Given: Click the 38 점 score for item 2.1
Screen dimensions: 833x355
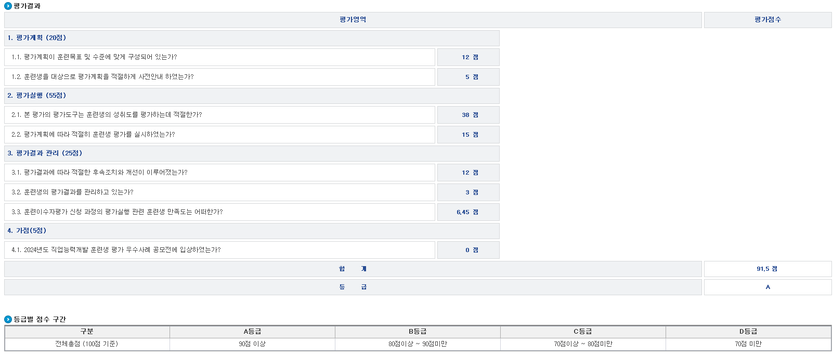Looking at the screenshot, I should pyautogui.click(x=469, y=115).
